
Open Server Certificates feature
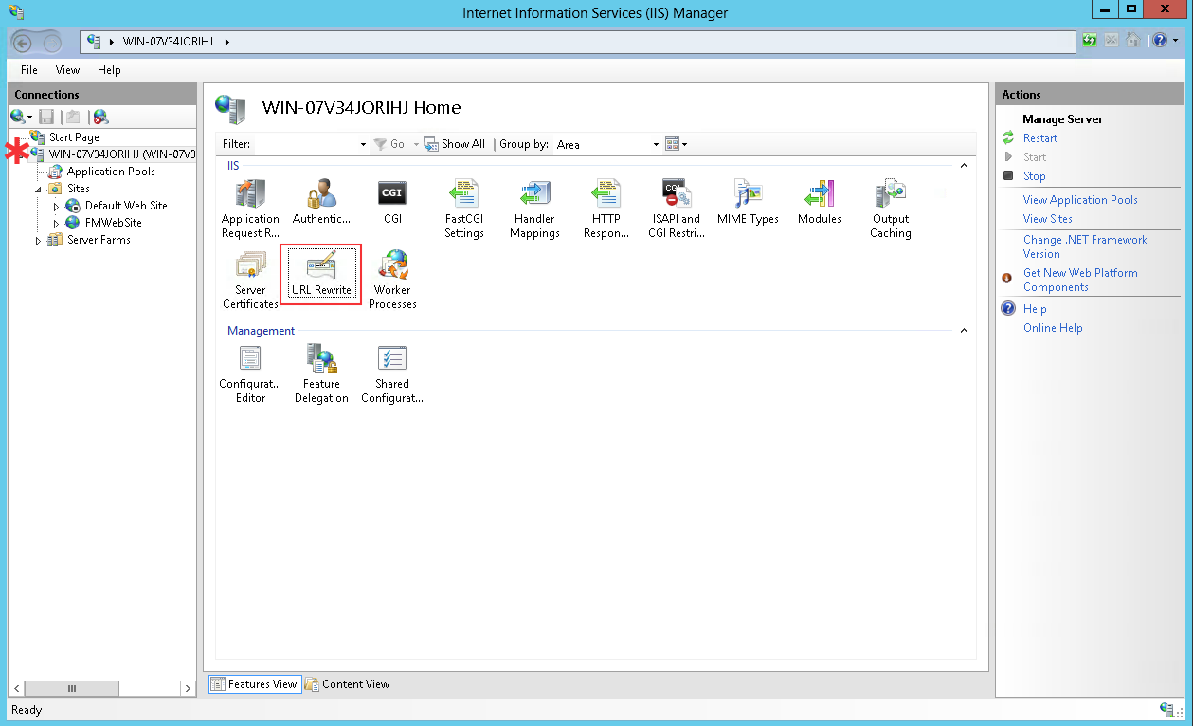(x=250, y=280)
